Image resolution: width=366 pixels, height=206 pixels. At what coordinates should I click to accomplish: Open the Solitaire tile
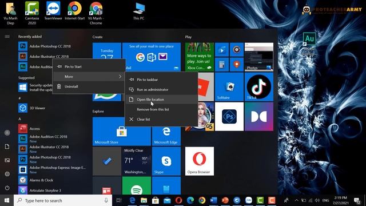point(229,86)
